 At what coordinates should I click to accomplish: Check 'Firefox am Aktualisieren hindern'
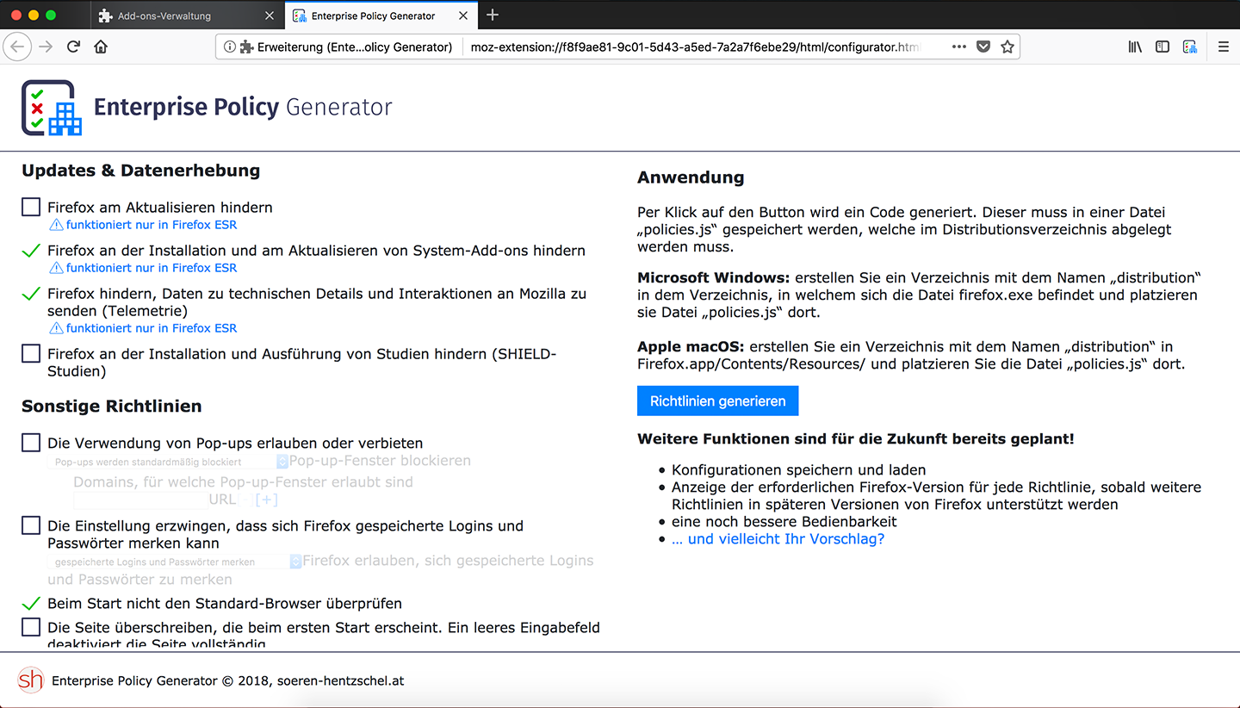[31, 207]
